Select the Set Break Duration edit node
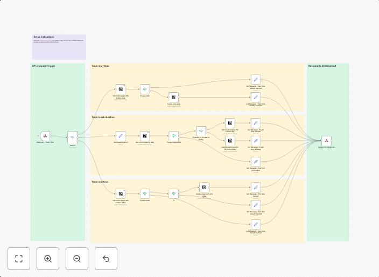The image size is (379, 277). pos(121,136)
